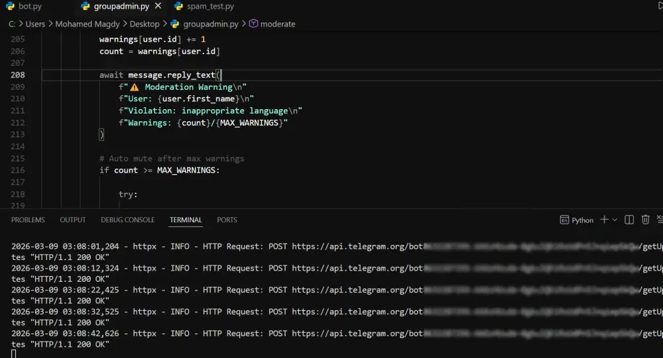Open the Mohamed Magdy breadcrumb folder
Image resolution: width=663 pixels, height=358 pixels.
coord(88,24)
